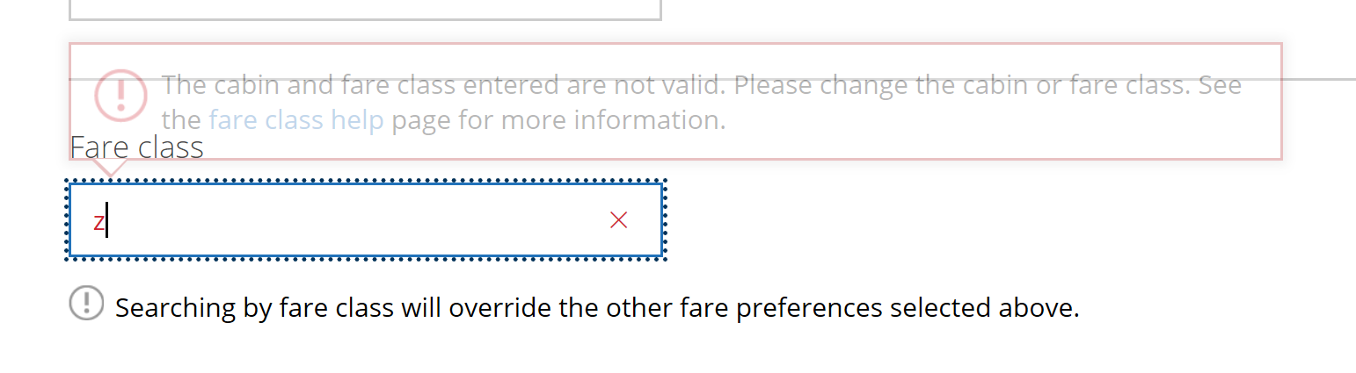Click the error tooltip pointer arrow
The height and width of the screenshot is (373, 1356).
(x=109, y=167)
